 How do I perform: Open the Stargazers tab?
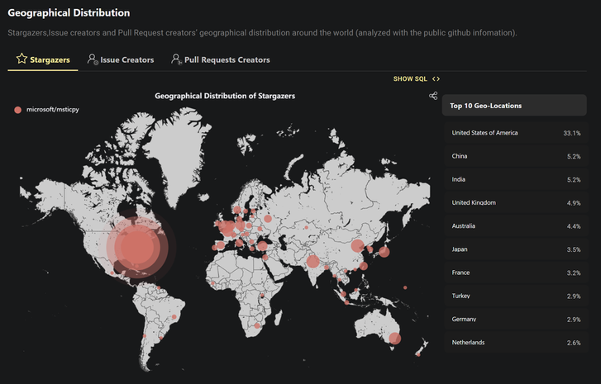43,59
